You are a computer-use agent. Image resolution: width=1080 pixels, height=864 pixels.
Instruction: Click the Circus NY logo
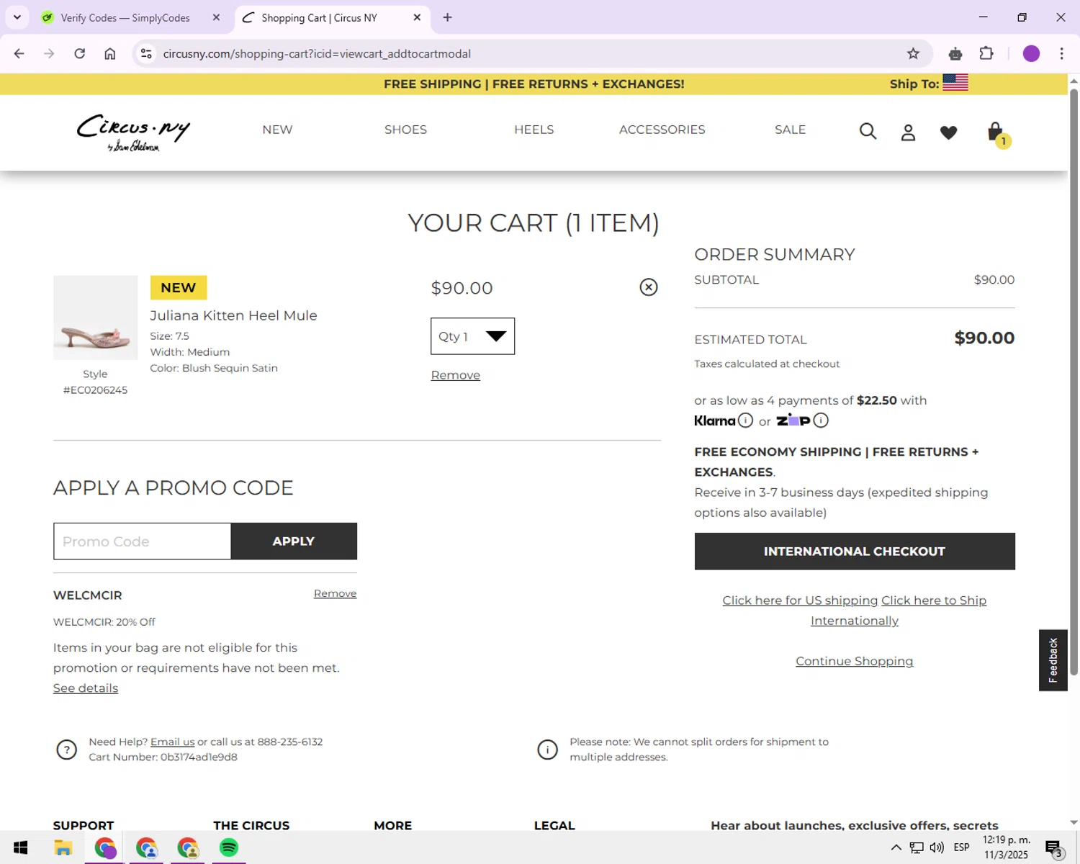coord(133,132)
